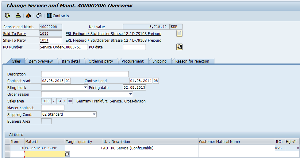Click the info document icon in the toolbar
Viewport: 300px width, 158px height.
tap(39, 16)
